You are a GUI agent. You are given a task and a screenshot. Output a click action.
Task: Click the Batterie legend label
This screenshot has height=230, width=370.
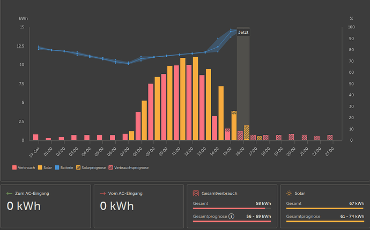coord(66,167)
